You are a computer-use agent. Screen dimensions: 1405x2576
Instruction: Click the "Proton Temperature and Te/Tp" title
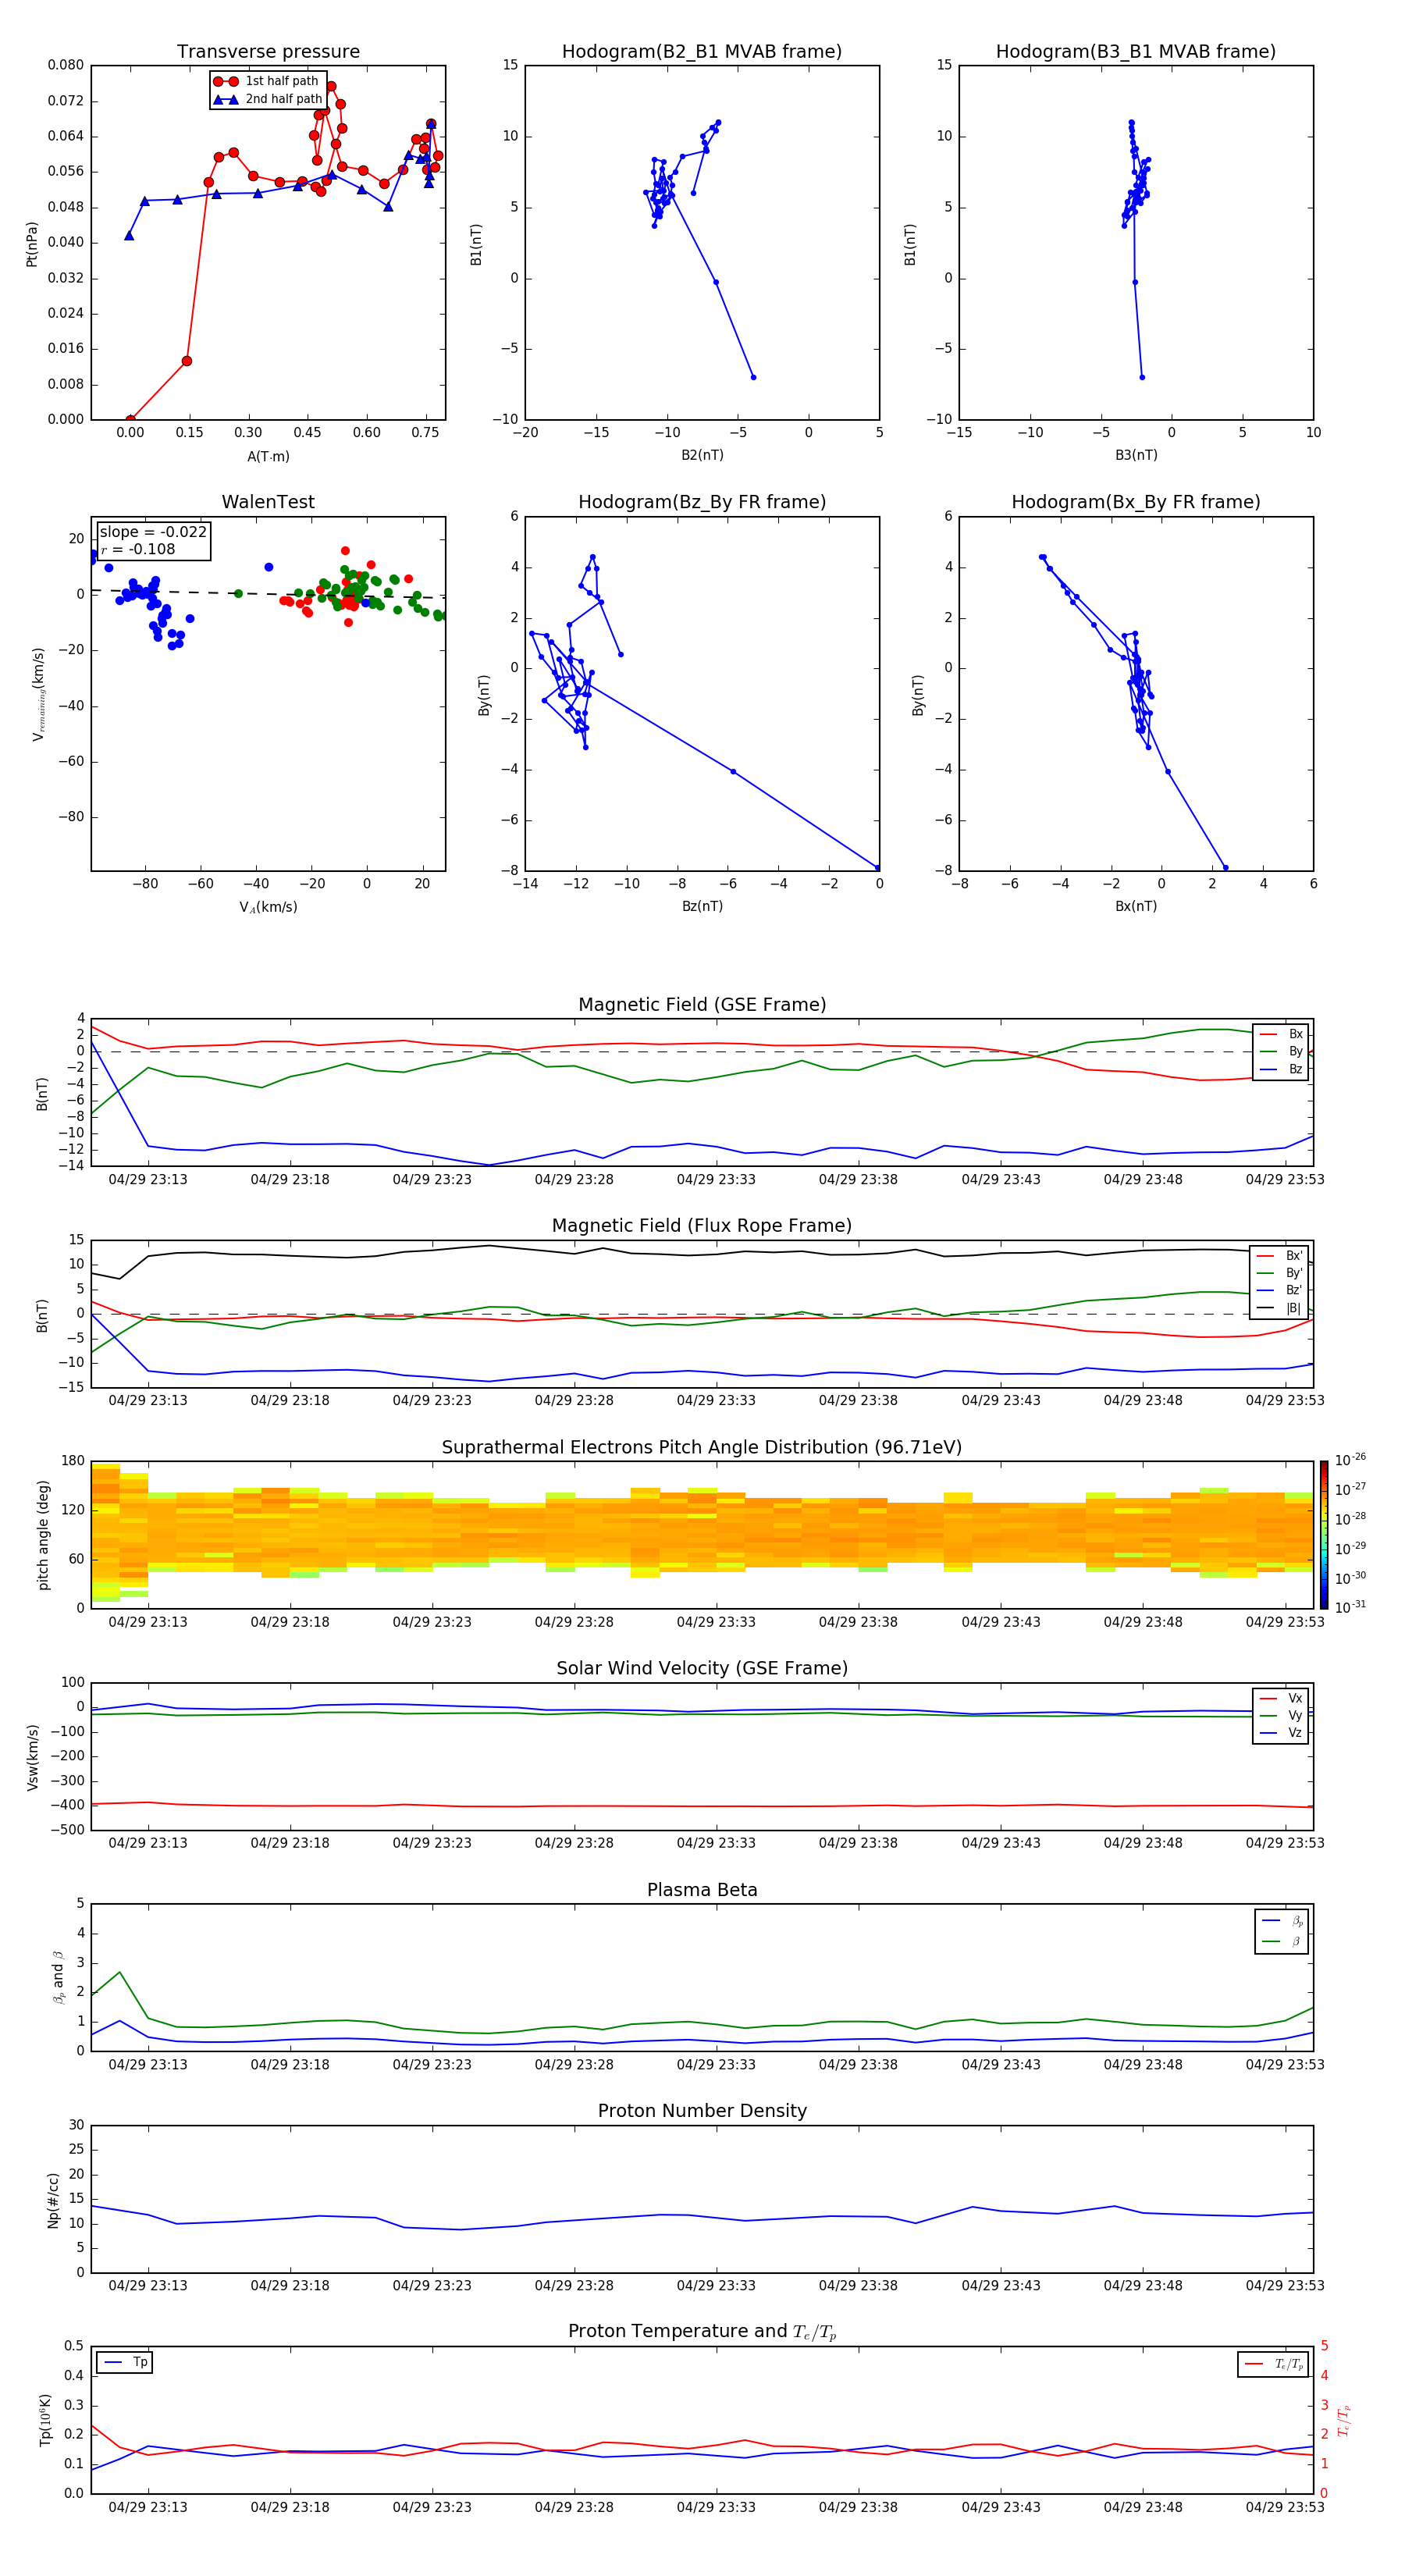pyautogui.click(x=702, y=2332)
